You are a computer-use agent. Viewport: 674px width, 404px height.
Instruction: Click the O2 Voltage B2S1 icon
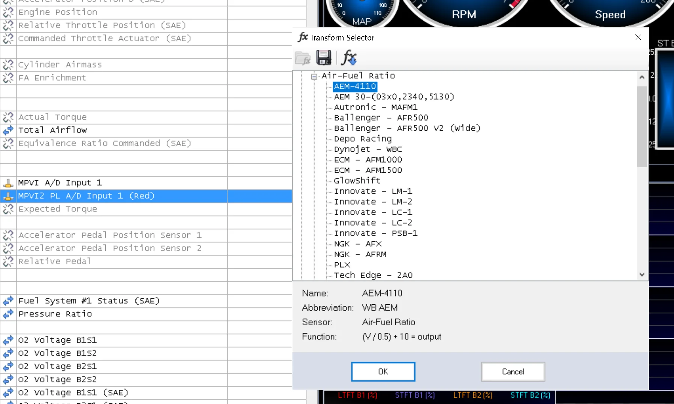click(x=8, y=367)
